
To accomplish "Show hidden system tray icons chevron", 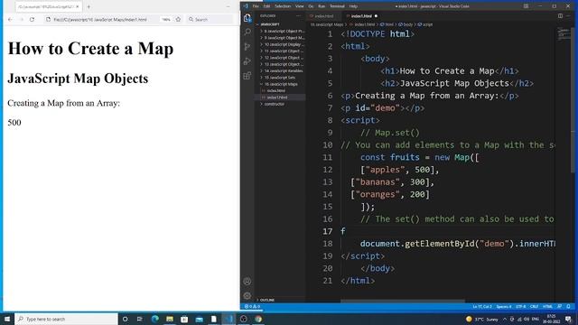I will 505,319.
